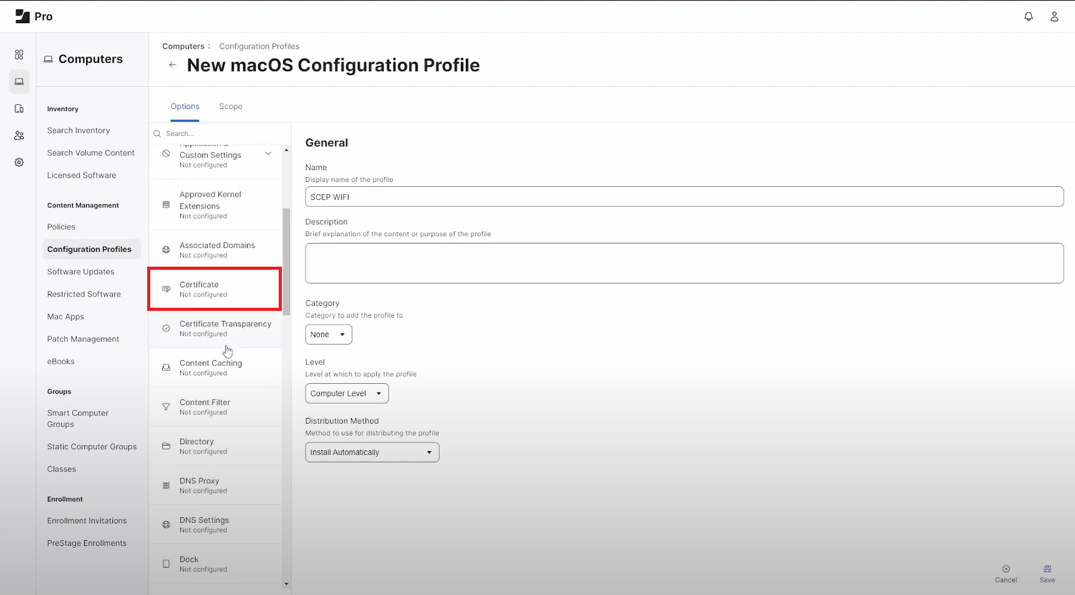Click the payload Search box
This screenshot has height=595, width=1075.
(221, 133)
